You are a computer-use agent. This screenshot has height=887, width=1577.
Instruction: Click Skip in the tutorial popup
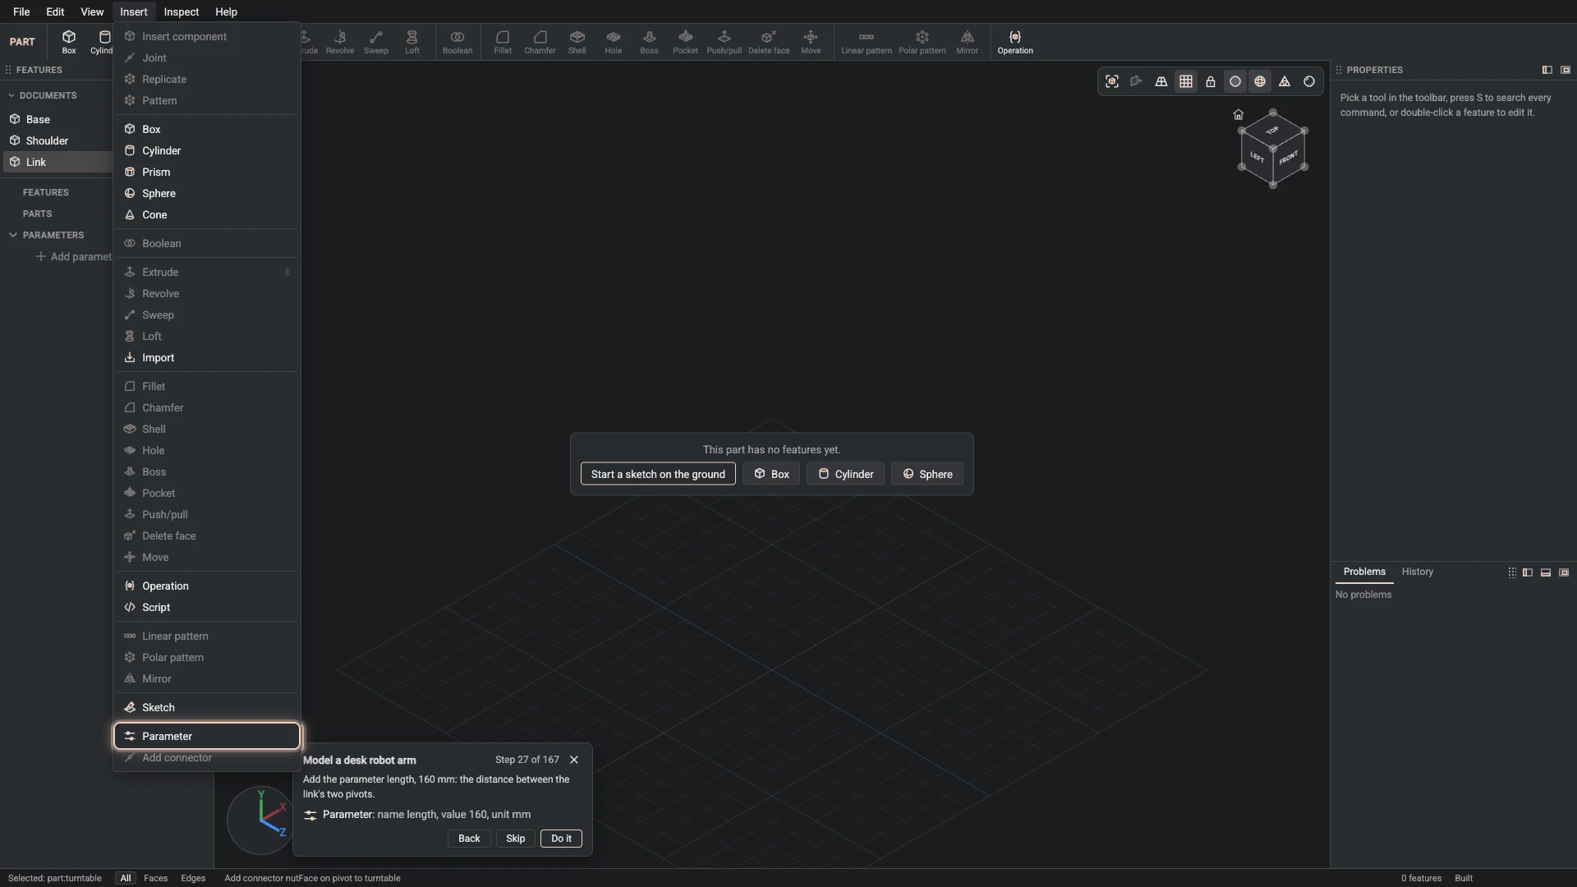pyautogui.click(x=516, y=839)
